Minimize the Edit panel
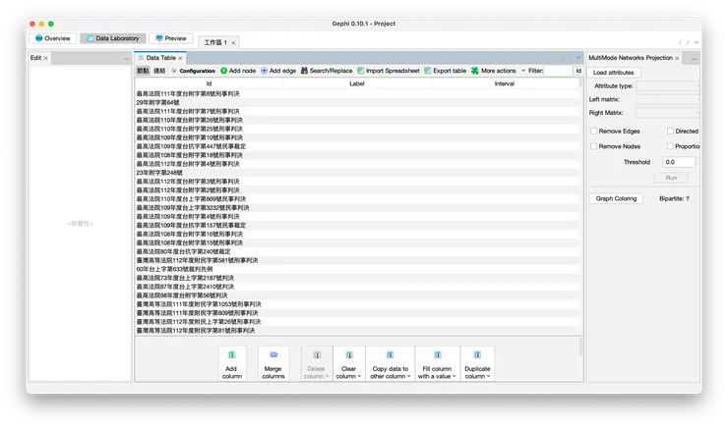Image resolution: width=728 pixels, height=428 pixels. pos(126,59)
